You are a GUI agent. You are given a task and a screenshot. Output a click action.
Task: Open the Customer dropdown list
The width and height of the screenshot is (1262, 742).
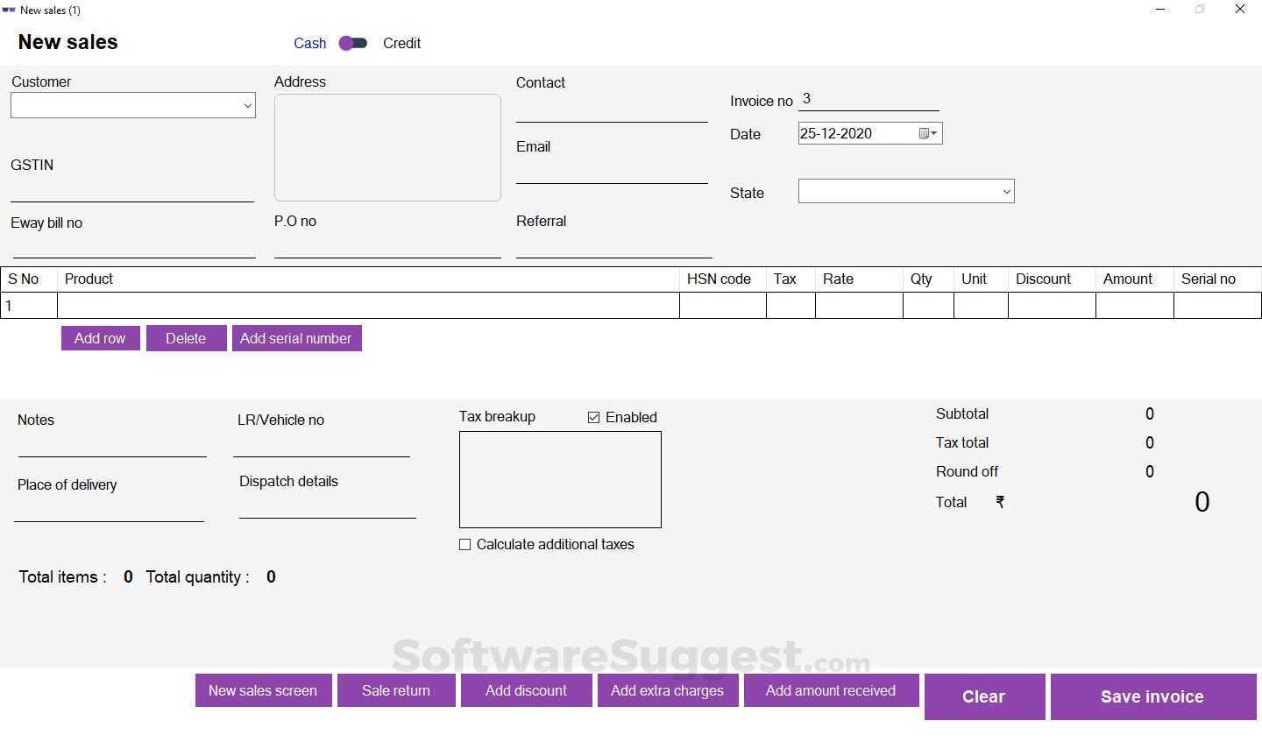(x=247, y=105)
